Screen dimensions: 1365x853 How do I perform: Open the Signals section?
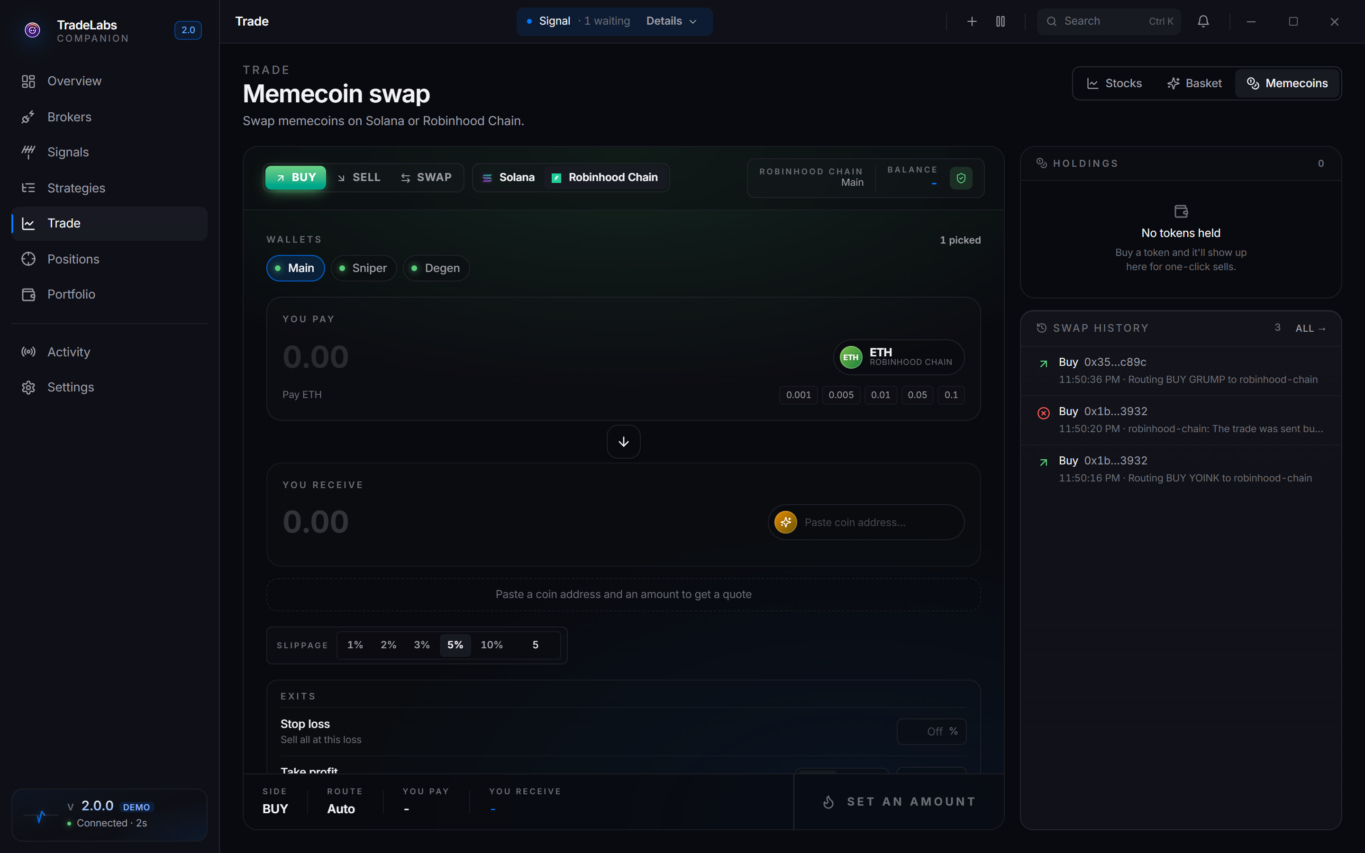(x=109, y=152)
